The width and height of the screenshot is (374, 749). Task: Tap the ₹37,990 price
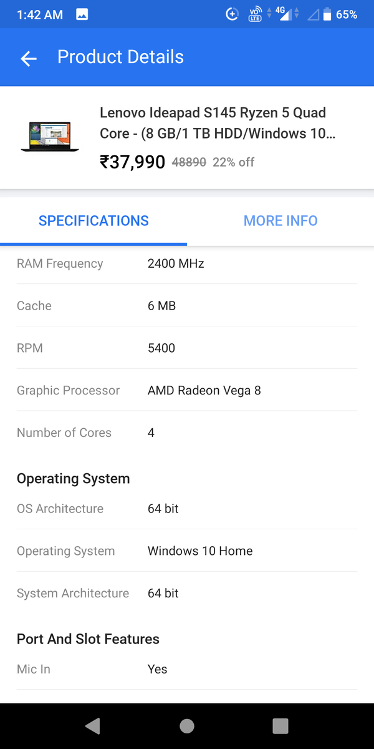132,162
